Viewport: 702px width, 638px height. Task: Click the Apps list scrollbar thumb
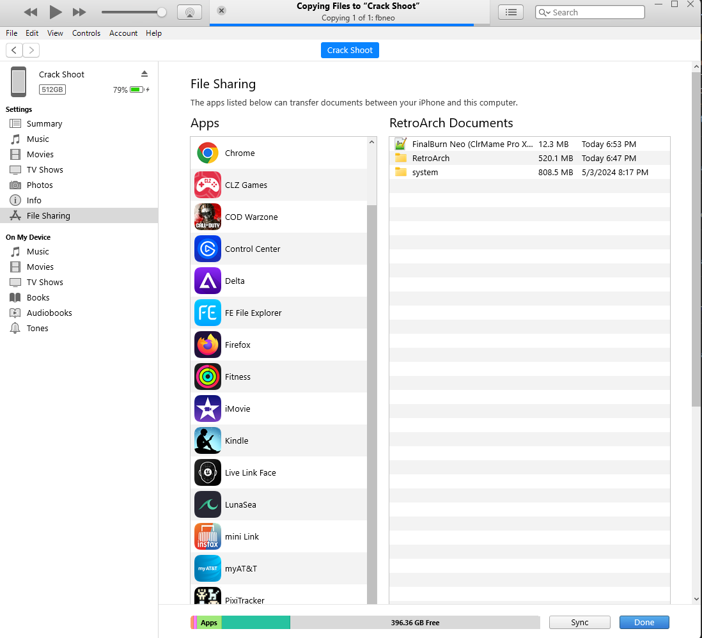[x=371, y=404]
